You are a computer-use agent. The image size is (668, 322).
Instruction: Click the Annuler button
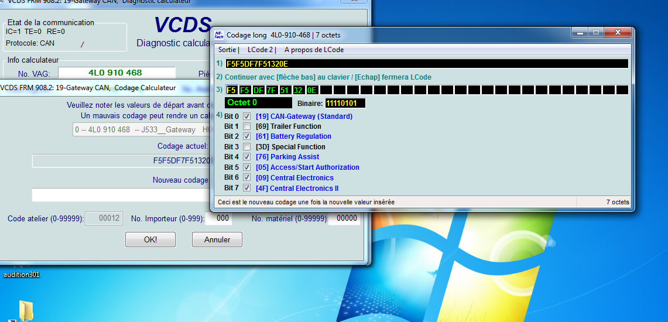[x=217, y=239]
